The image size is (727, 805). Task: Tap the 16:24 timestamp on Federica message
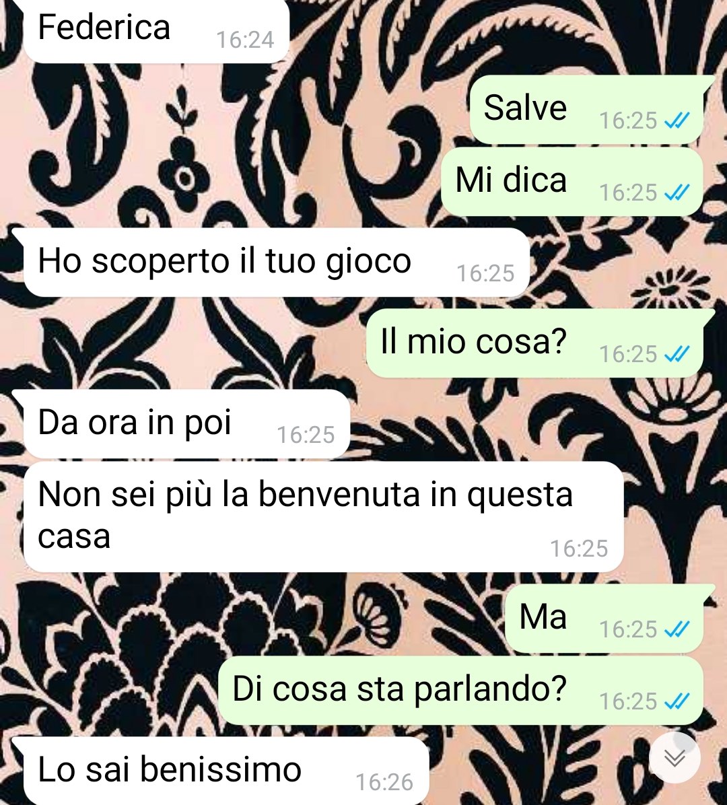point(245,40)
